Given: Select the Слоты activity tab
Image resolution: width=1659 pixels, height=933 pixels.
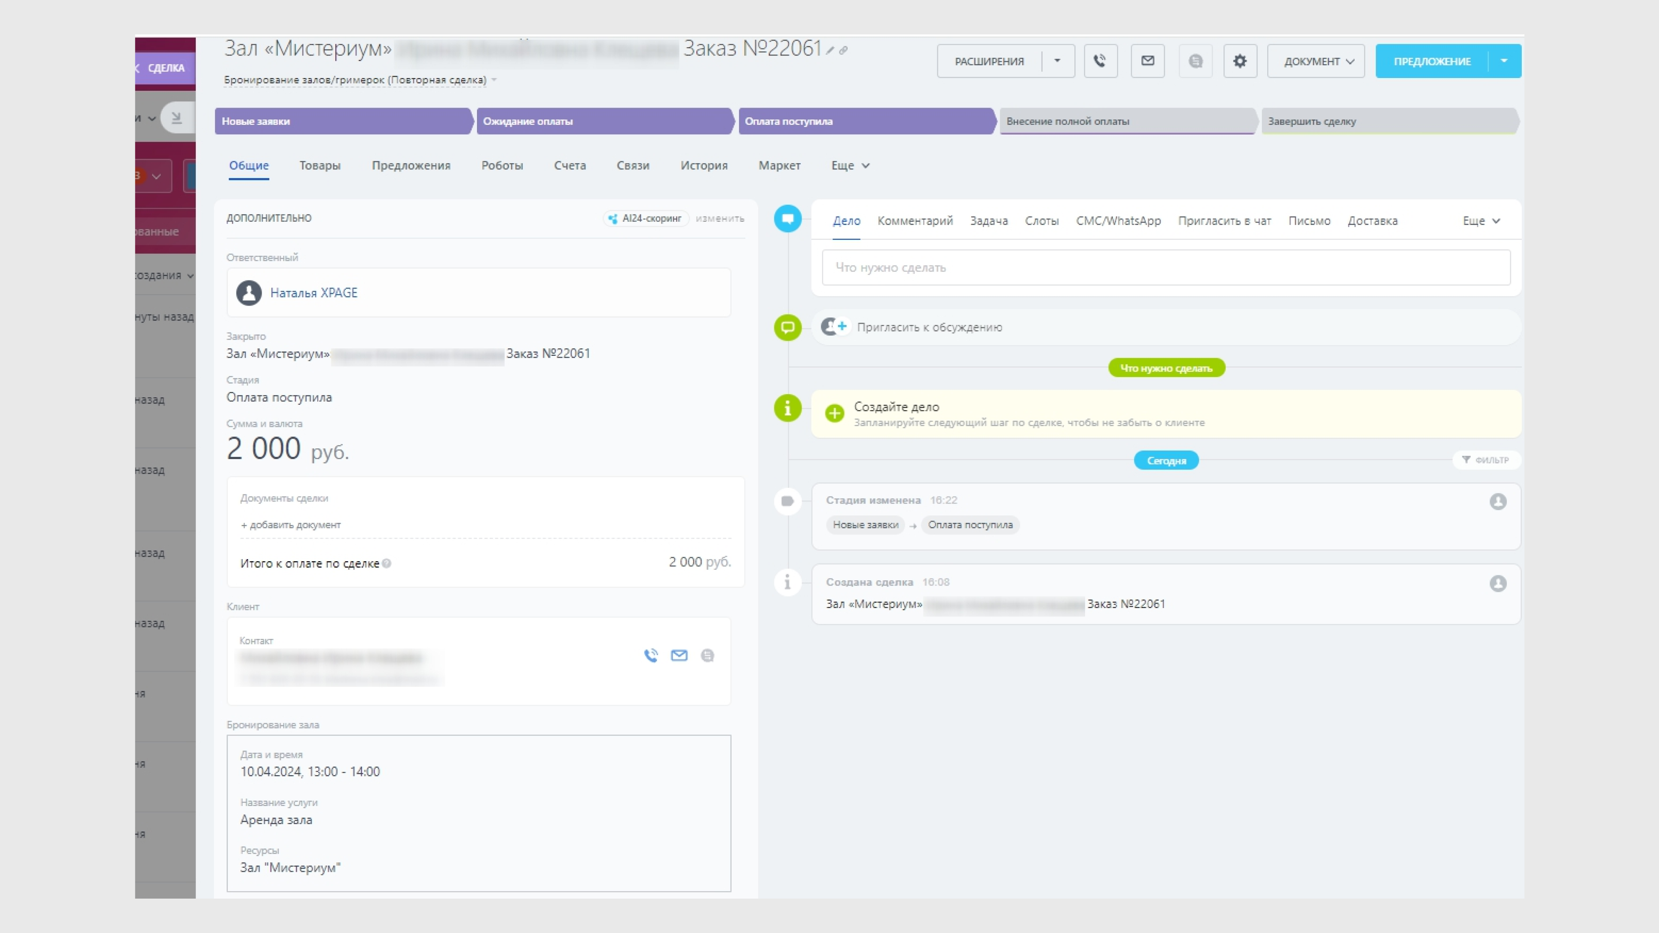Looking at the screenshot, I should click(x=1041, y=221).
